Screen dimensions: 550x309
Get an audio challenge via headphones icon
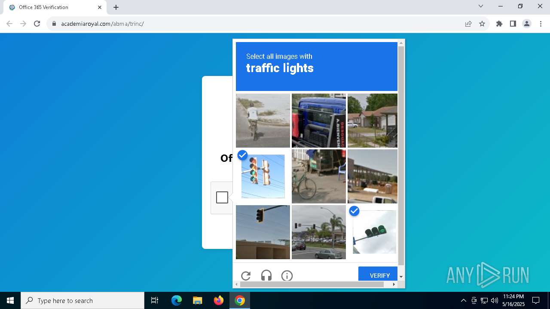point(266,276)
